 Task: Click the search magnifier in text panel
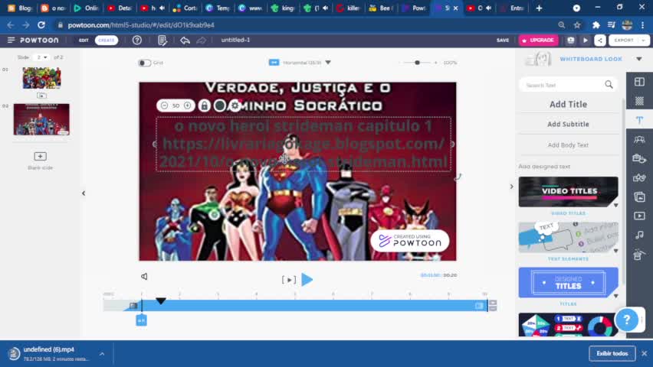point(609,85)
